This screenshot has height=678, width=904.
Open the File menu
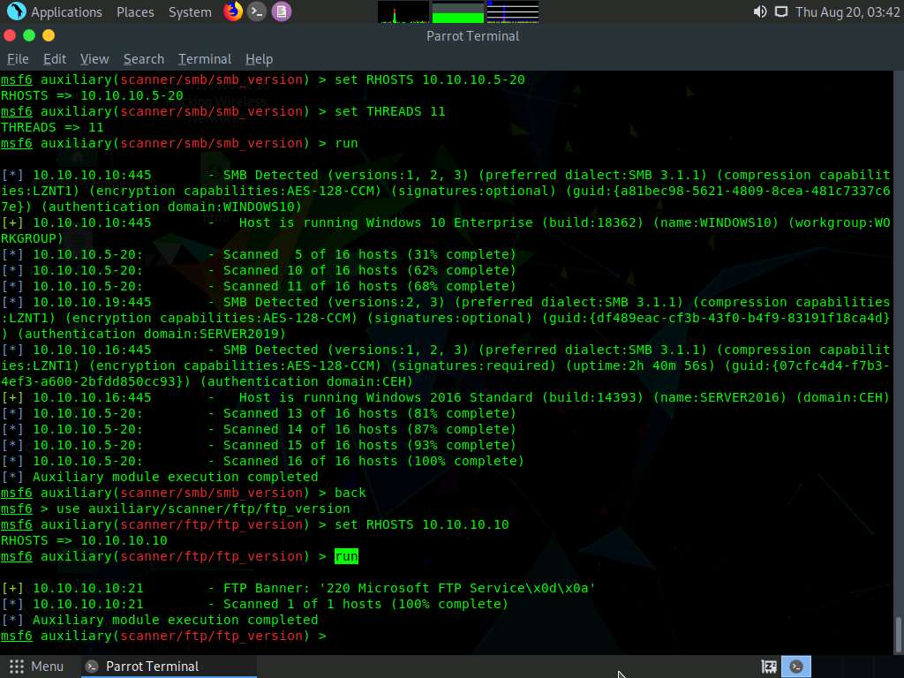click(18, 59)
